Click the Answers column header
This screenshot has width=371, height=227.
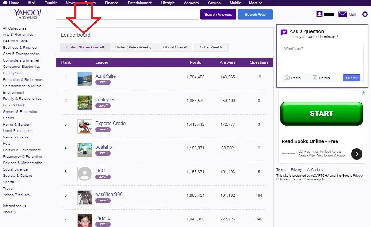coord(227,62)
